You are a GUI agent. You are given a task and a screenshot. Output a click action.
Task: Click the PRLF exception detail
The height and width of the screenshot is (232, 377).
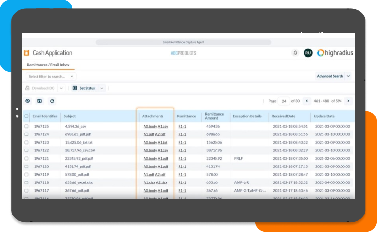[238, 159]
